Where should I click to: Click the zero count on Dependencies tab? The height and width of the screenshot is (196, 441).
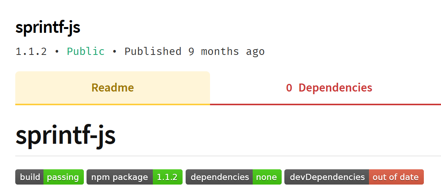(x=289, y=88)
